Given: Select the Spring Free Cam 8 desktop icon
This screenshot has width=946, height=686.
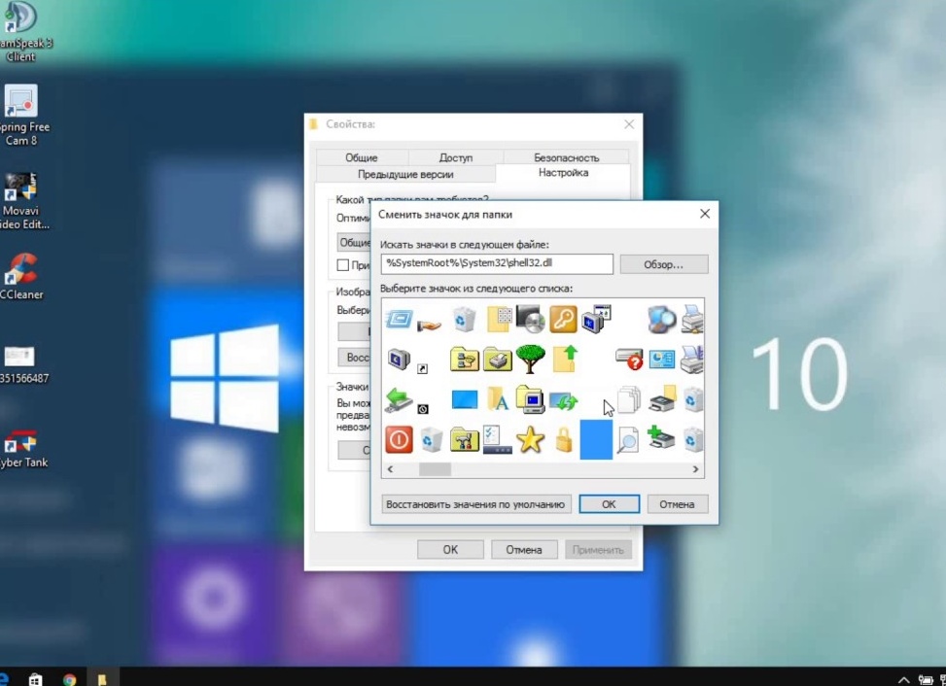Looking at the screenshot, I should [21, 115].
